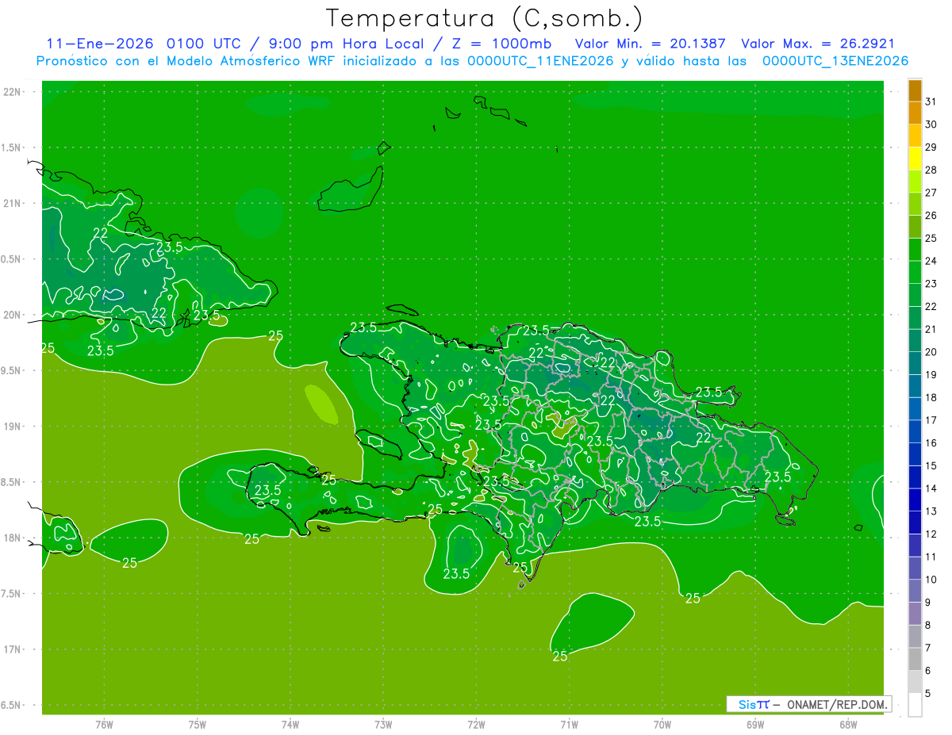The image size is (952, 735).
Task: Click the '19N' latitude axis label
Action: pyautogui.click(x=13, y=426)
